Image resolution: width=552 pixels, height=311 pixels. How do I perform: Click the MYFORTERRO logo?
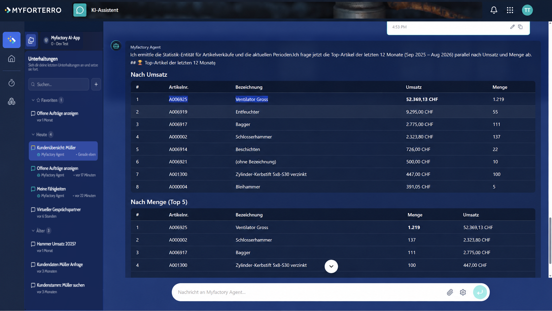pyautogui.click(x=33, y=10)
